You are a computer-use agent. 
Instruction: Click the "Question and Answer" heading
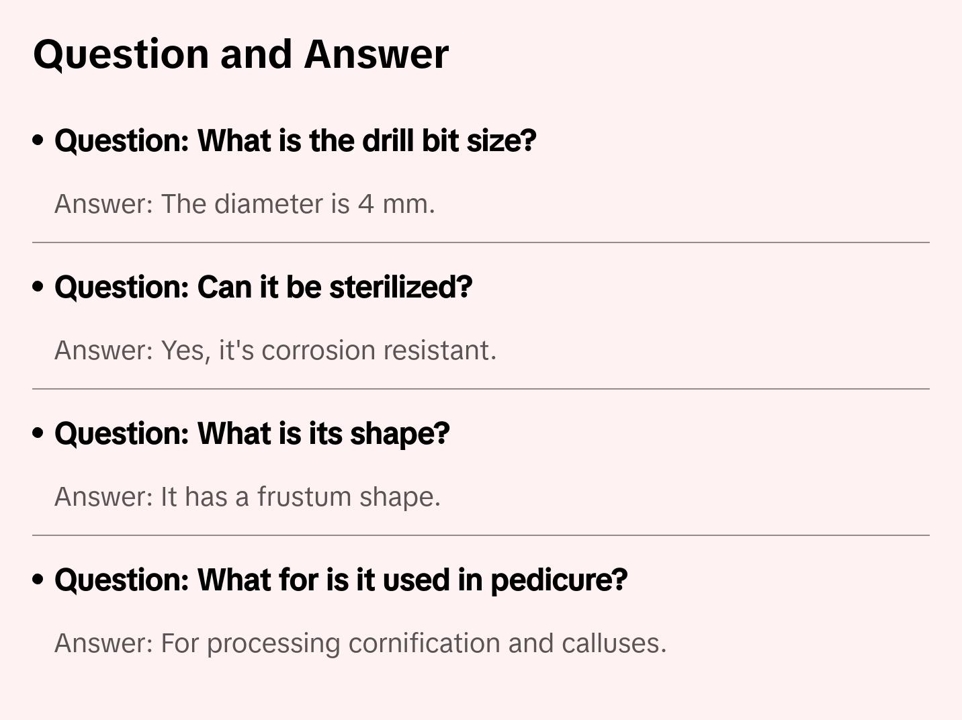pyautogui.click(x=240, y=54)
